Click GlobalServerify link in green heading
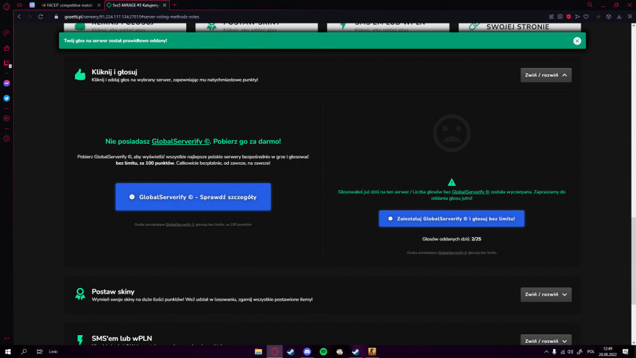Image resolution: width=636 pixels, height=358 pixels. [x=181, y=142]
